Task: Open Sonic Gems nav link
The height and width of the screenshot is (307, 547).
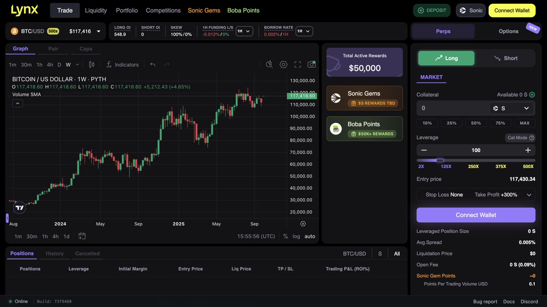Action: click(x=204, y=10)
